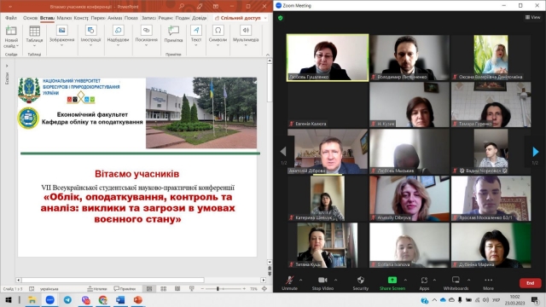546x307 pixels.
Task: Click the Спільний доступ share button
Action: click(x=241, y=18)
